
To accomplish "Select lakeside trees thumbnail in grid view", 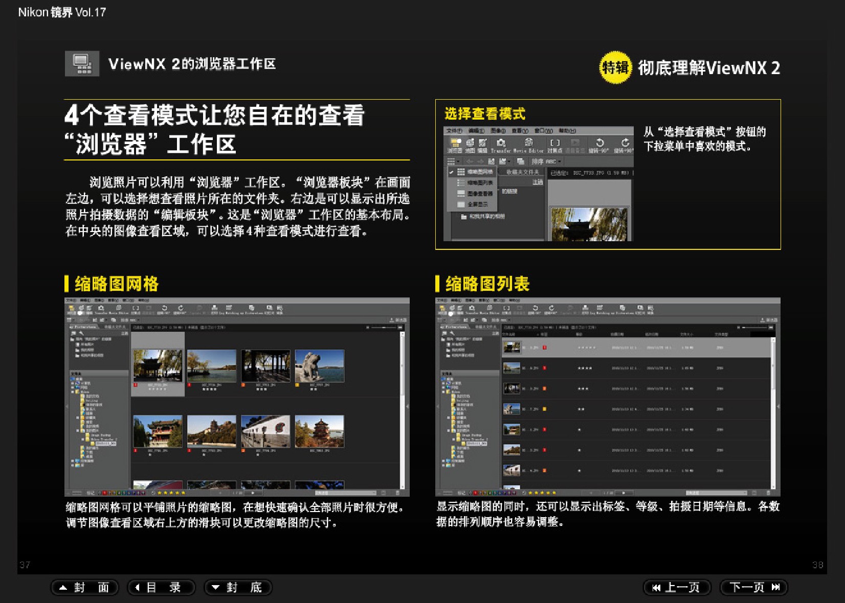I will tap(212, 366).
